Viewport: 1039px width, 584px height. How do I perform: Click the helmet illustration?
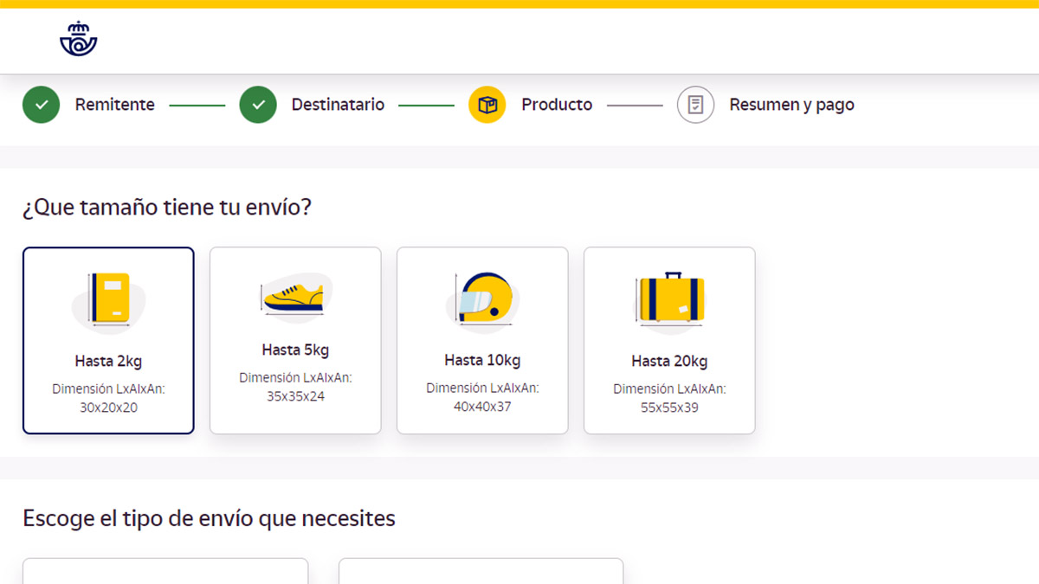pos(483,298)
